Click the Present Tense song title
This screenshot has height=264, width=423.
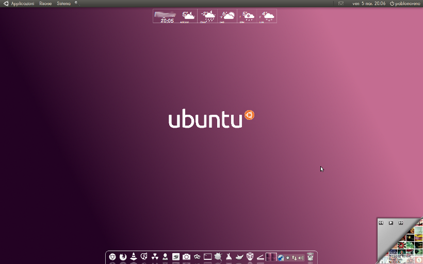(400, 256)
